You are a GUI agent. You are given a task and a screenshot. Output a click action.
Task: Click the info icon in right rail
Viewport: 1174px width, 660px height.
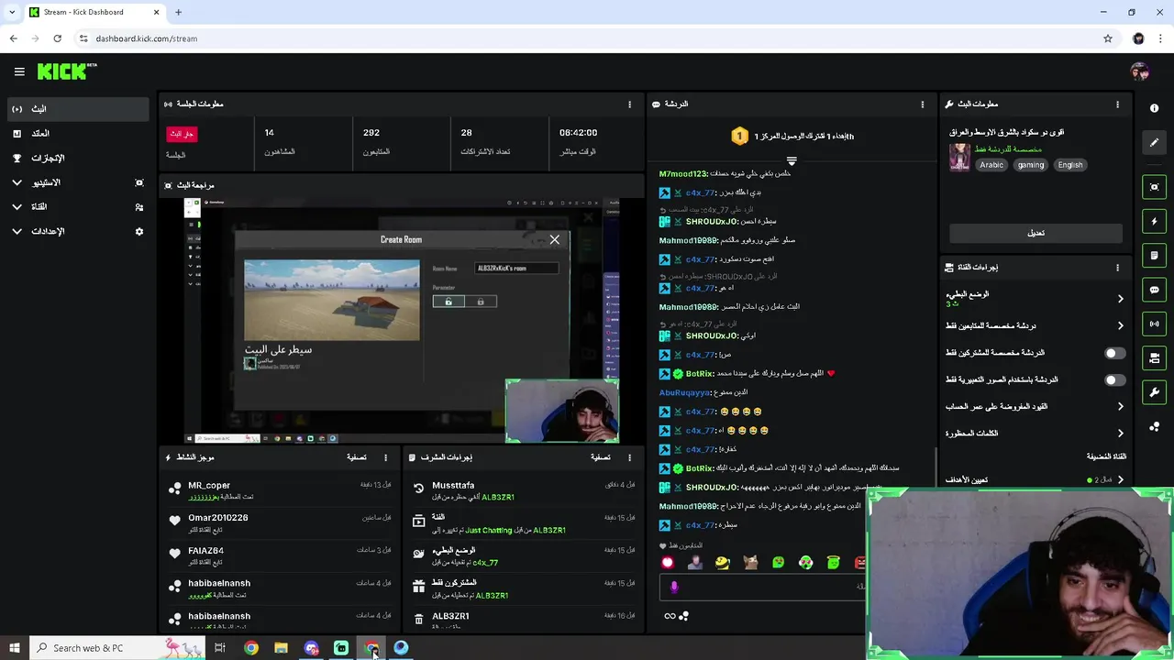[x=1154, y=108]
